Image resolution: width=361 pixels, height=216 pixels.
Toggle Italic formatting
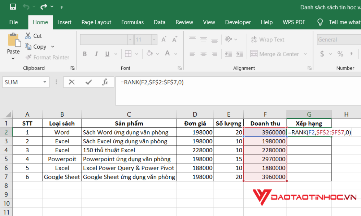pos(96,54)
